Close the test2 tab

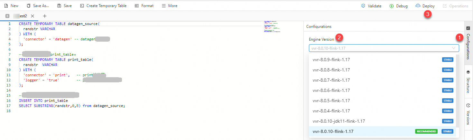point(32,16)
